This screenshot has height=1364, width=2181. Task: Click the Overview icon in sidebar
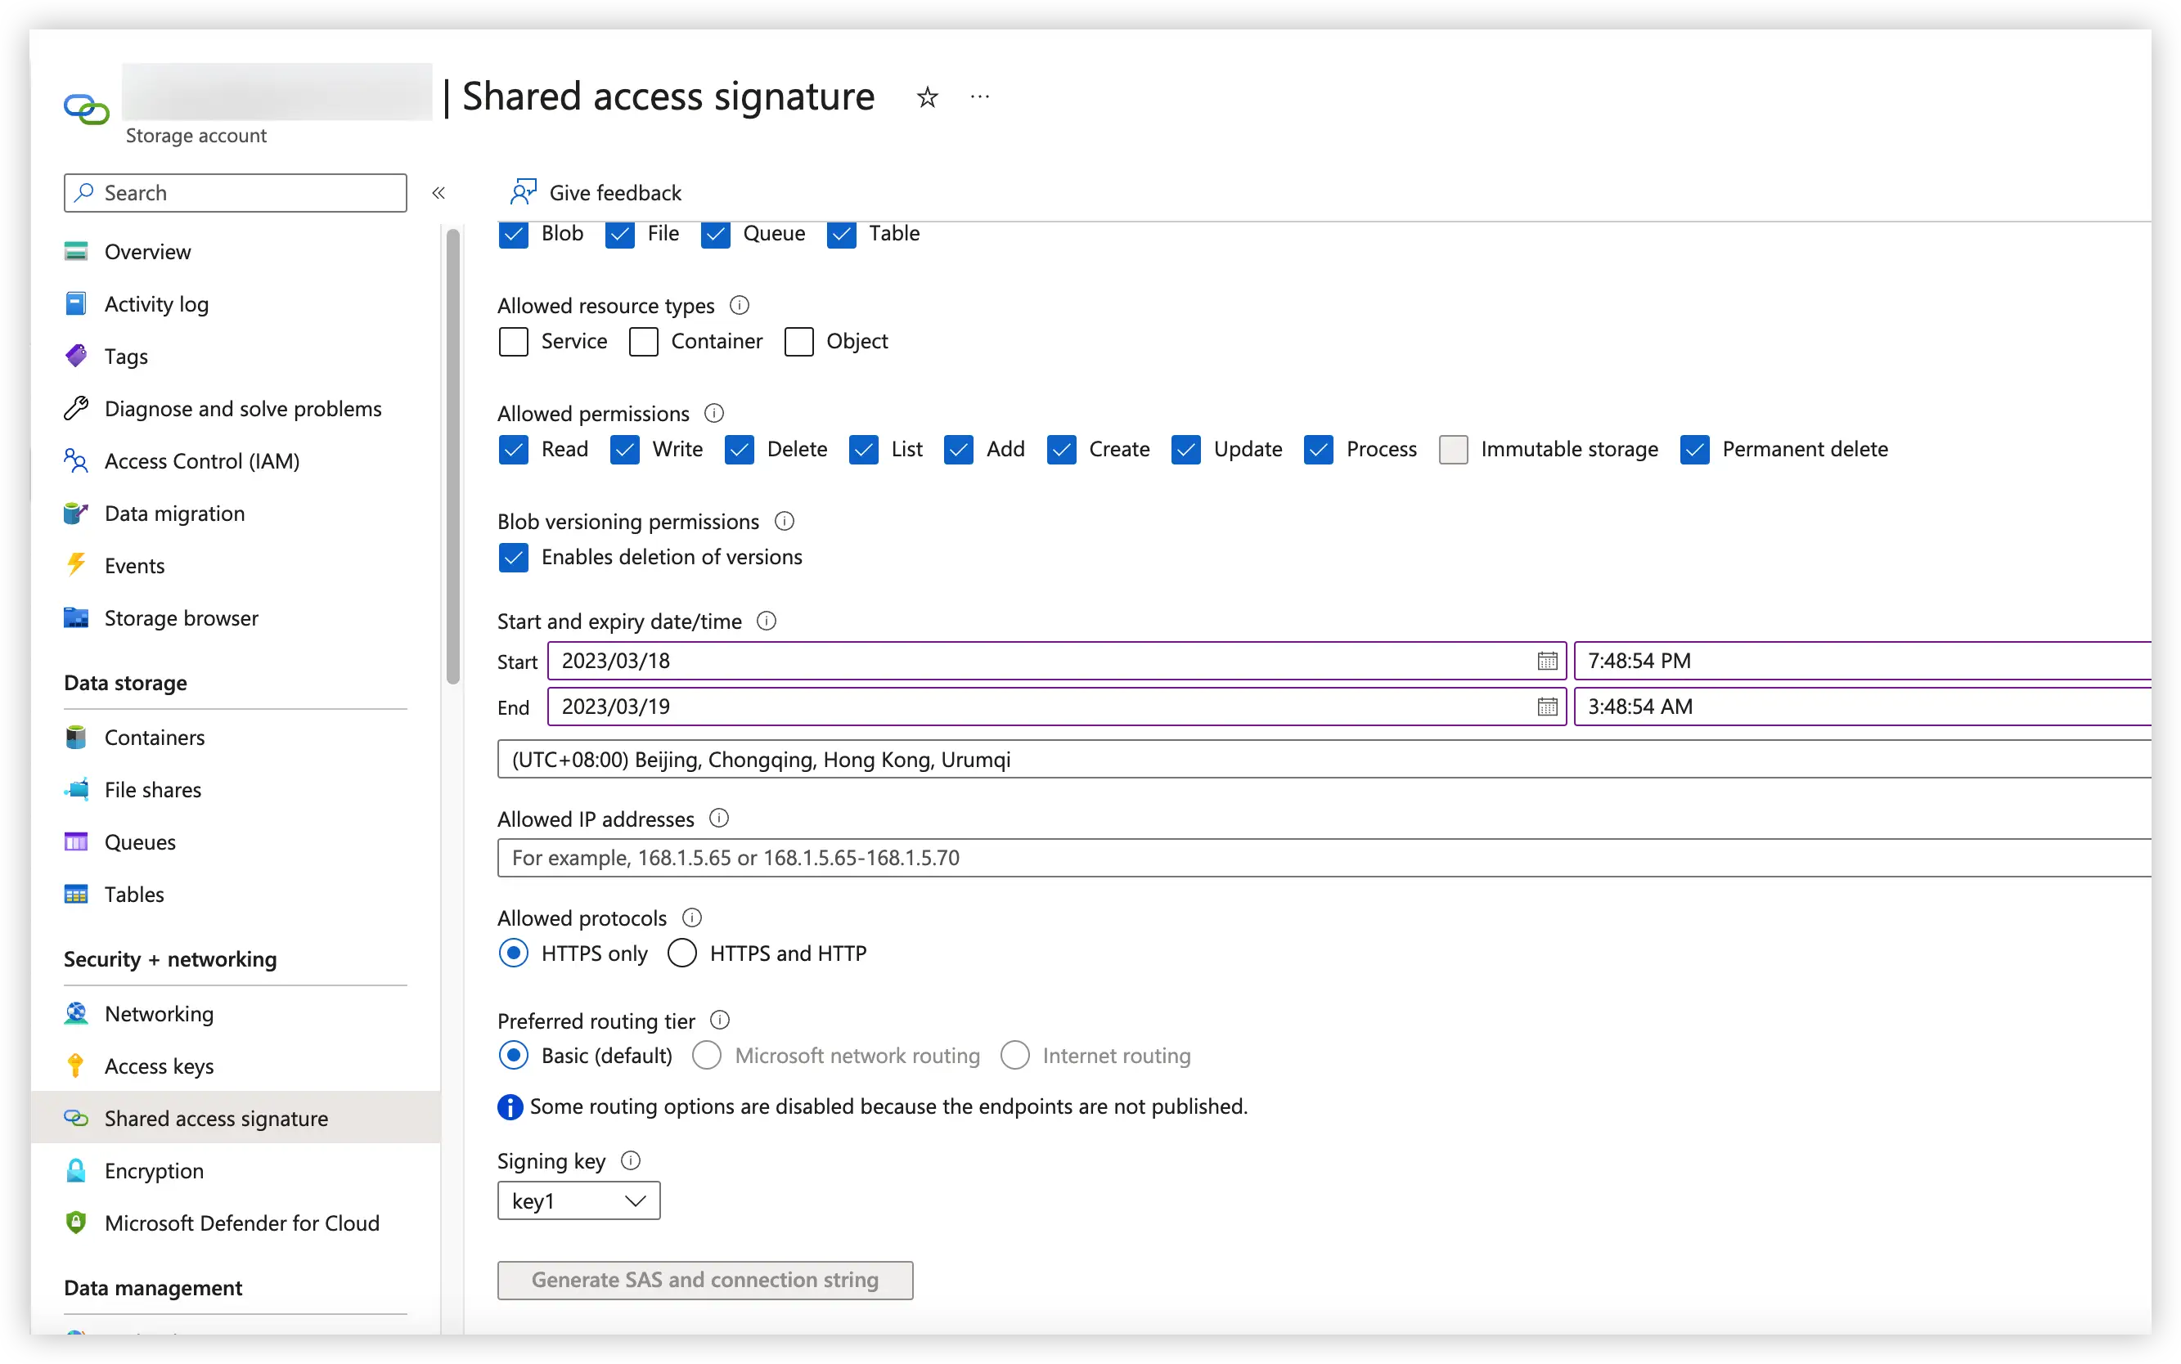click(76, 252)
